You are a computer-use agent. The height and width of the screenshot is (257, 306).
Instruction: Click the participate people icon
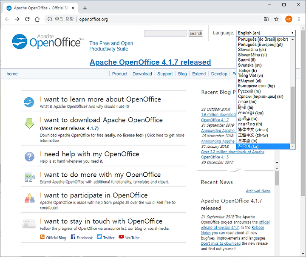(29, 198)
